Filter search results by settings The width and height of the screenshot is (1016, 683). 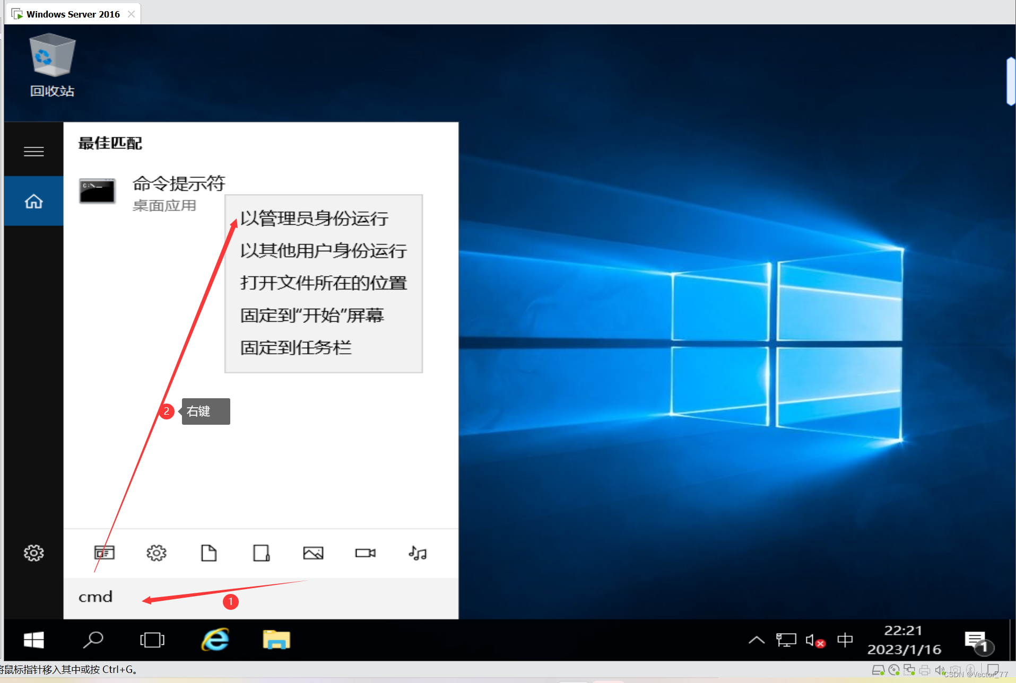tap(157, 553)
